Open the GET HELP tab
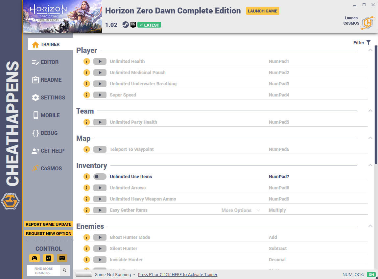378x279 pixels. 48,151
